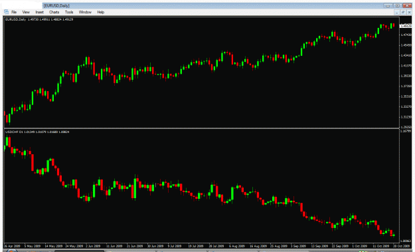The width and height of the screenshot is (415, 252).
Task: Click the [EURUSD,Daily] window title
Action: pyautogui.click(x=56, y=6)
